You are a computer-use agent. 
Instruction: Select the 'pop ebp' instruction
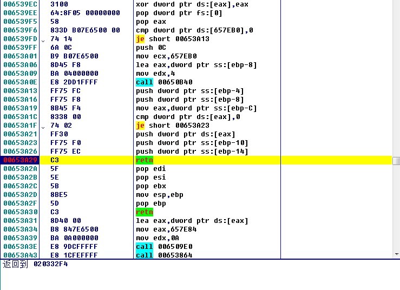pyautogui.click(x=151, y=203)
